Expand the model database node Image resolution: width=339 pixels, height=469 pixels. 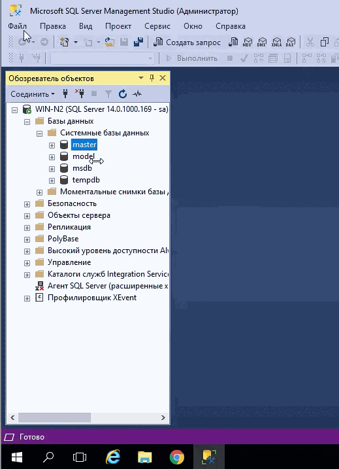(x=52, y=157)
